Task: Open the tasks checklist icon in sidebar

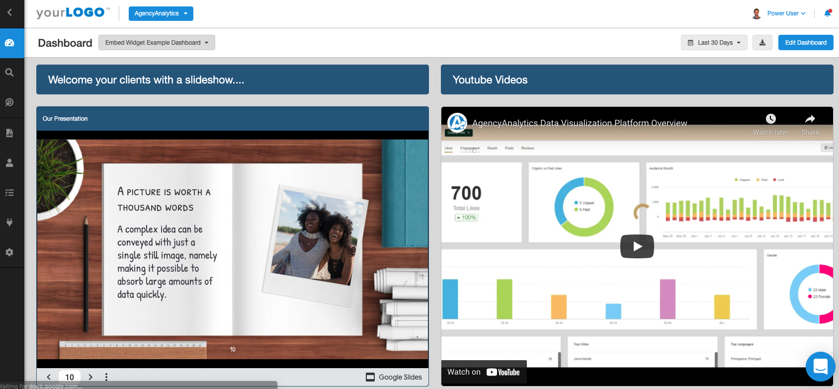Action: coord(9,192)
